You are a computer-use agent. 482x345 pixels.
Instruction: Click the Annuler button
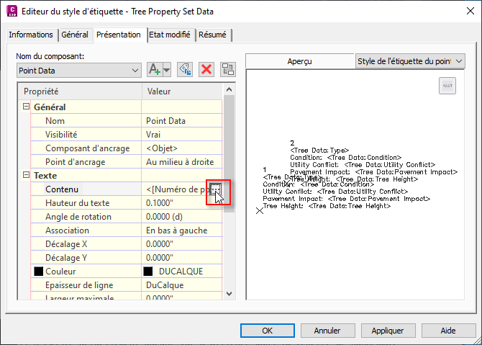coord(327,331)
